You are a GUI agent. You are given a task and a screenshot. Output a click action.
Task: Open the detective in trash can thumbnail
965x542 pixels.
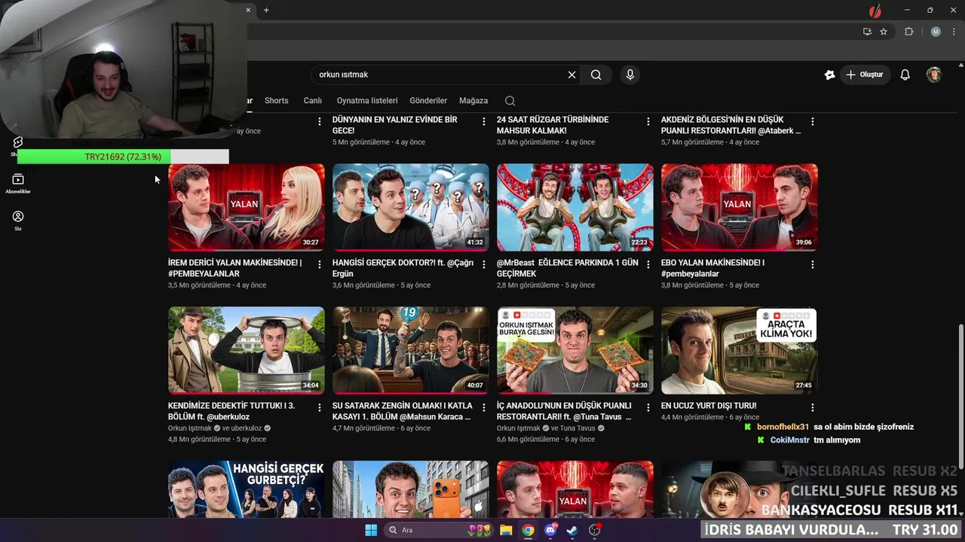tap(247, 350)
